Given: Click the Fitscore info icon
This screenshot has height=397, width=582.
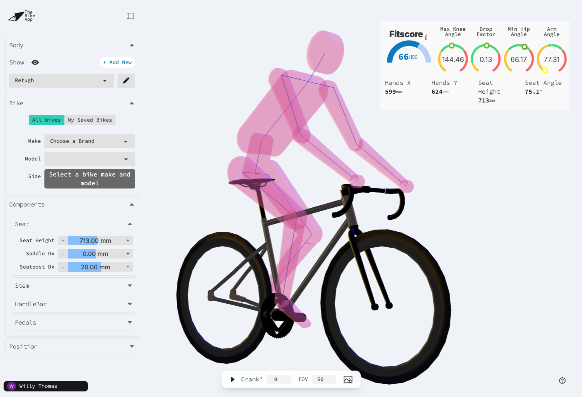Looking at the screenshot, I should click(426, 38).
